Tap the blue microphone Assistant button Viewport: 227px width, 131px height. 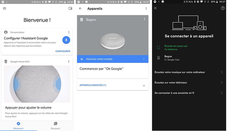[66, 40]
